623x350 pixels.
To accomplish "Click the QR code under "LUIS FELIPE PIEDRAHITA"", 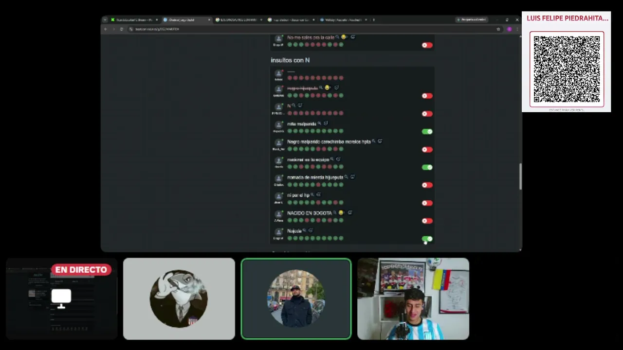I will pos(567,69).
